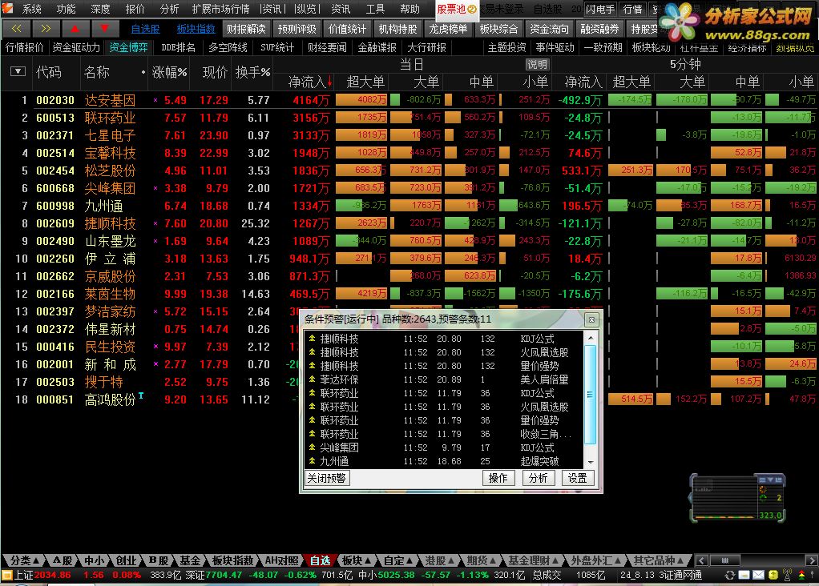Open the application logo icon in menu bar
Screen dimensions: 819x586
[x=8, y=8]
